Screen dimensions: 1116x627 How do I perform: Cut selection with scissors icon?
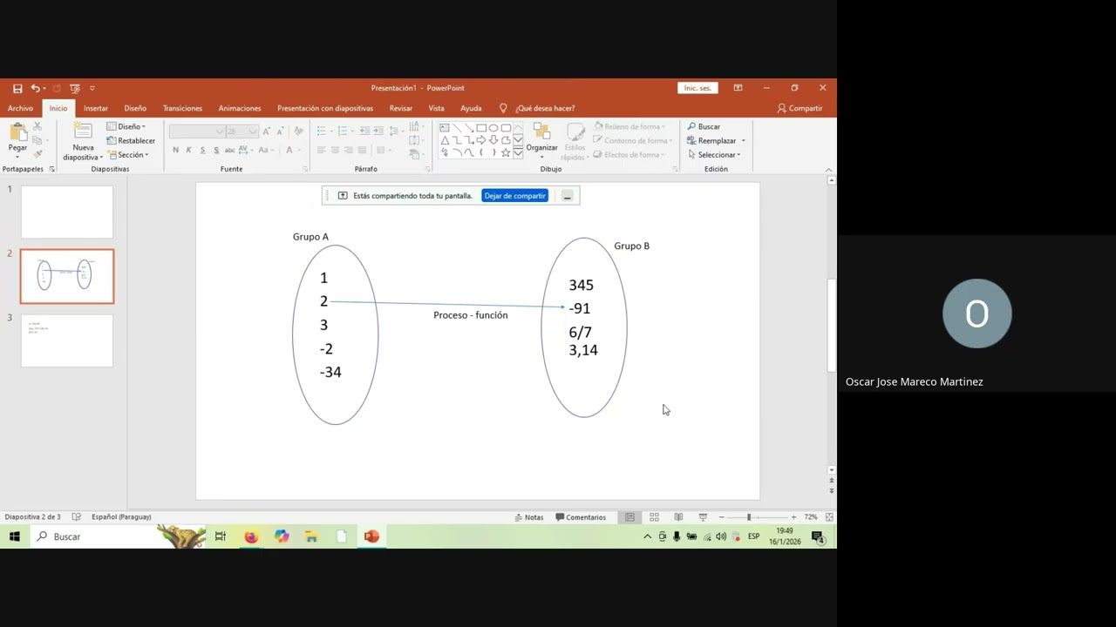[37, 127]
